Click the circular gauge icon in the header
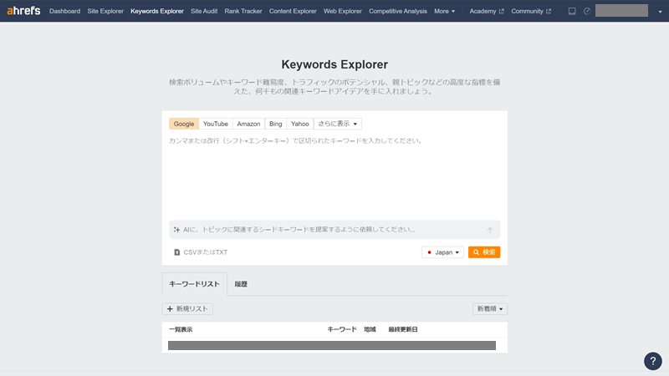The height and width of the screenshot is (376, 669). click(x=587, y=11)
